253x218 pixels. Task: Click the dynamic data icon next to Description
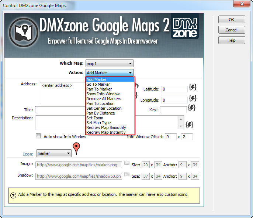click(190, 125)
